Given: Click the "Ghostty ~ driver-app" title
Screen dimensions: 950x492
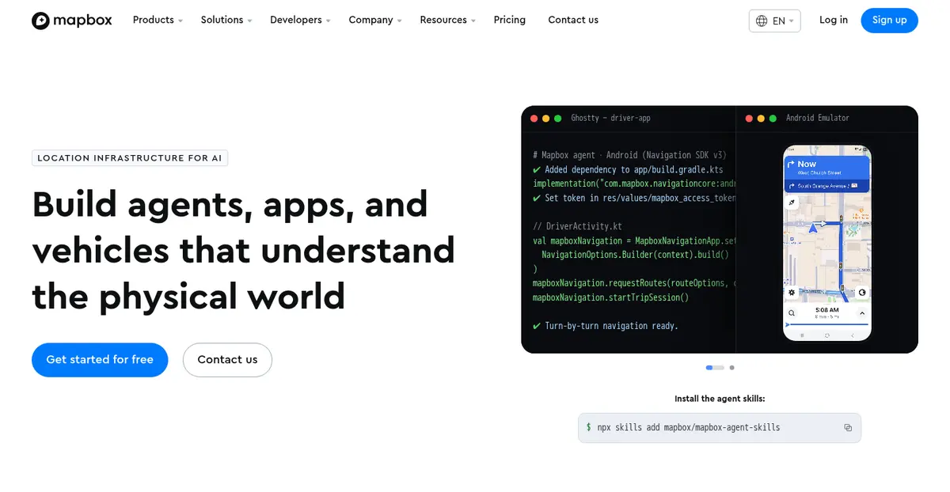Looking at the screenshot, I should (611, 119).
